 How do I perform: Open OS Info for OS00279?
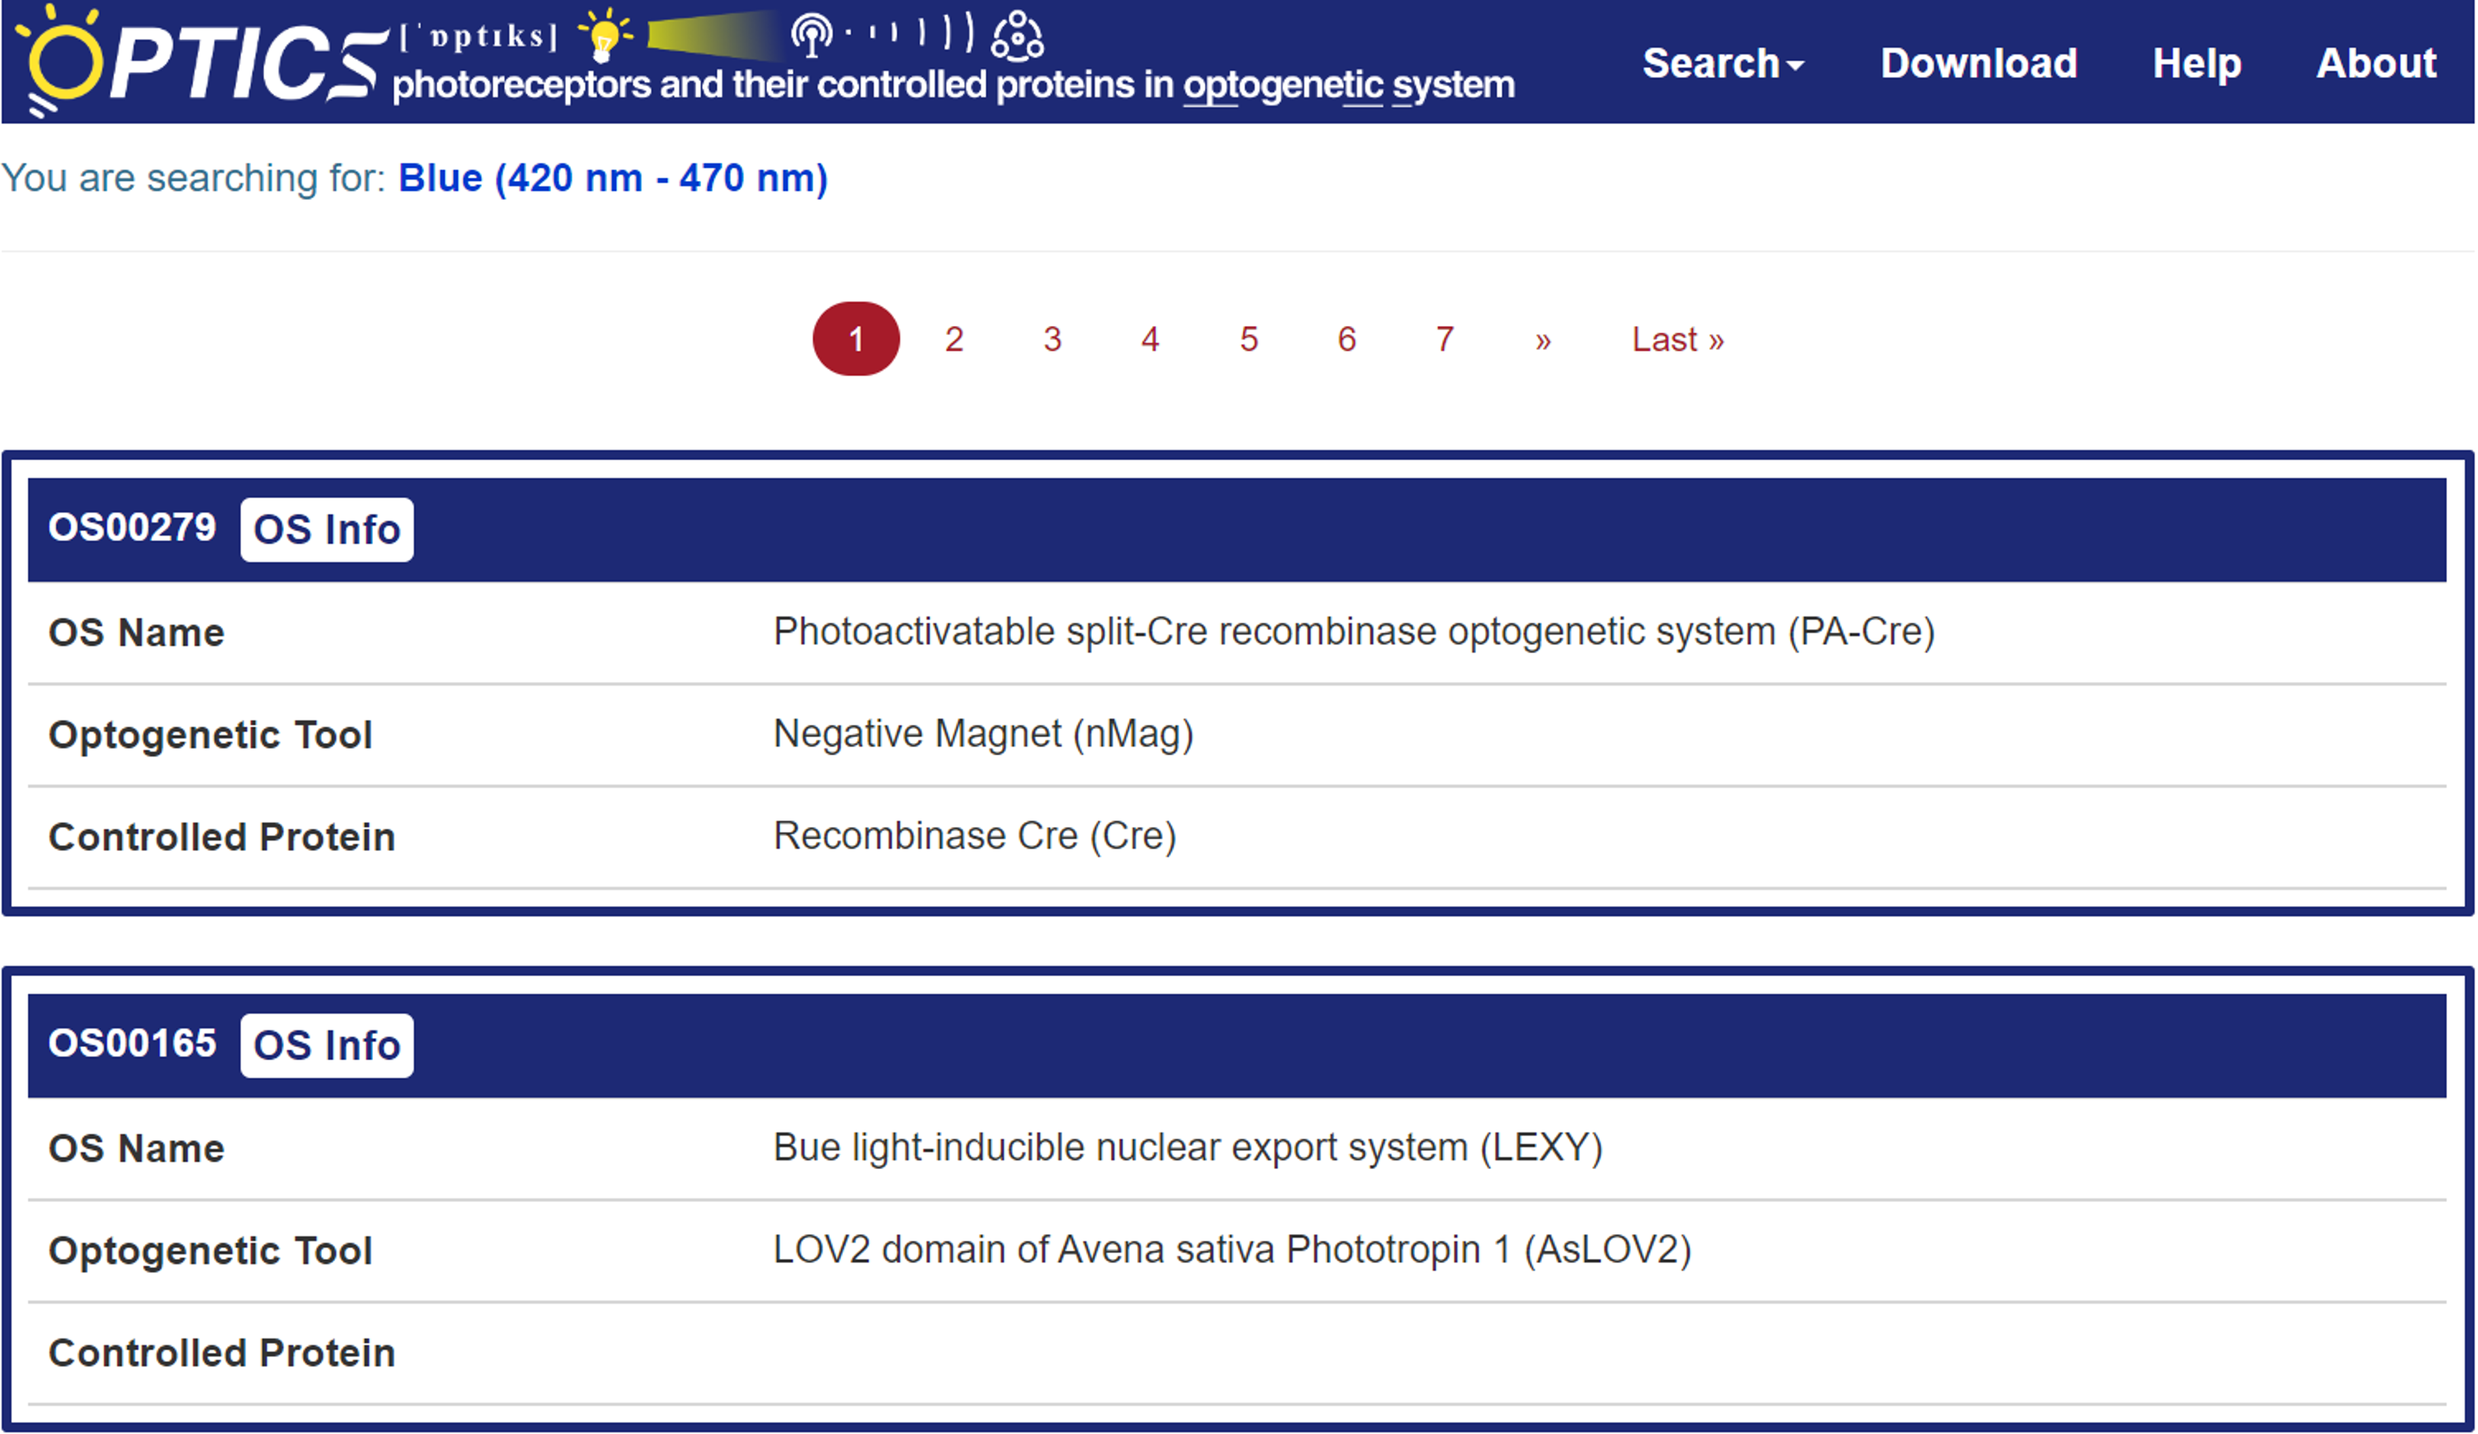[x=327, y=530]
